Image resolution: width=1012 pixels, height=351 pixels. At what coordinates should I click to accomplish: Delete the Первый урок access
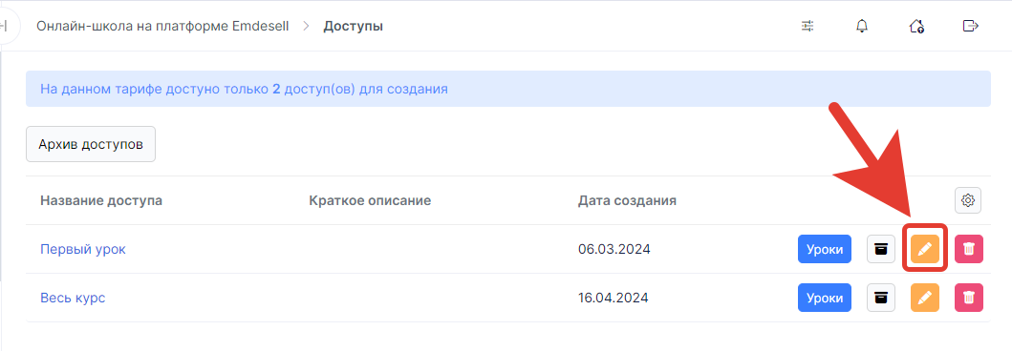[969, 249]
